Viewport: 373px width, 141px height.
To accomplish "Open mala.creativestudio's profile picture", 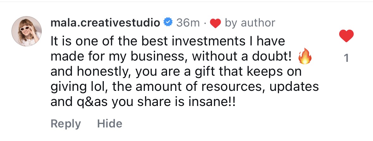I will pyautogui.click(x=27, y=31).
